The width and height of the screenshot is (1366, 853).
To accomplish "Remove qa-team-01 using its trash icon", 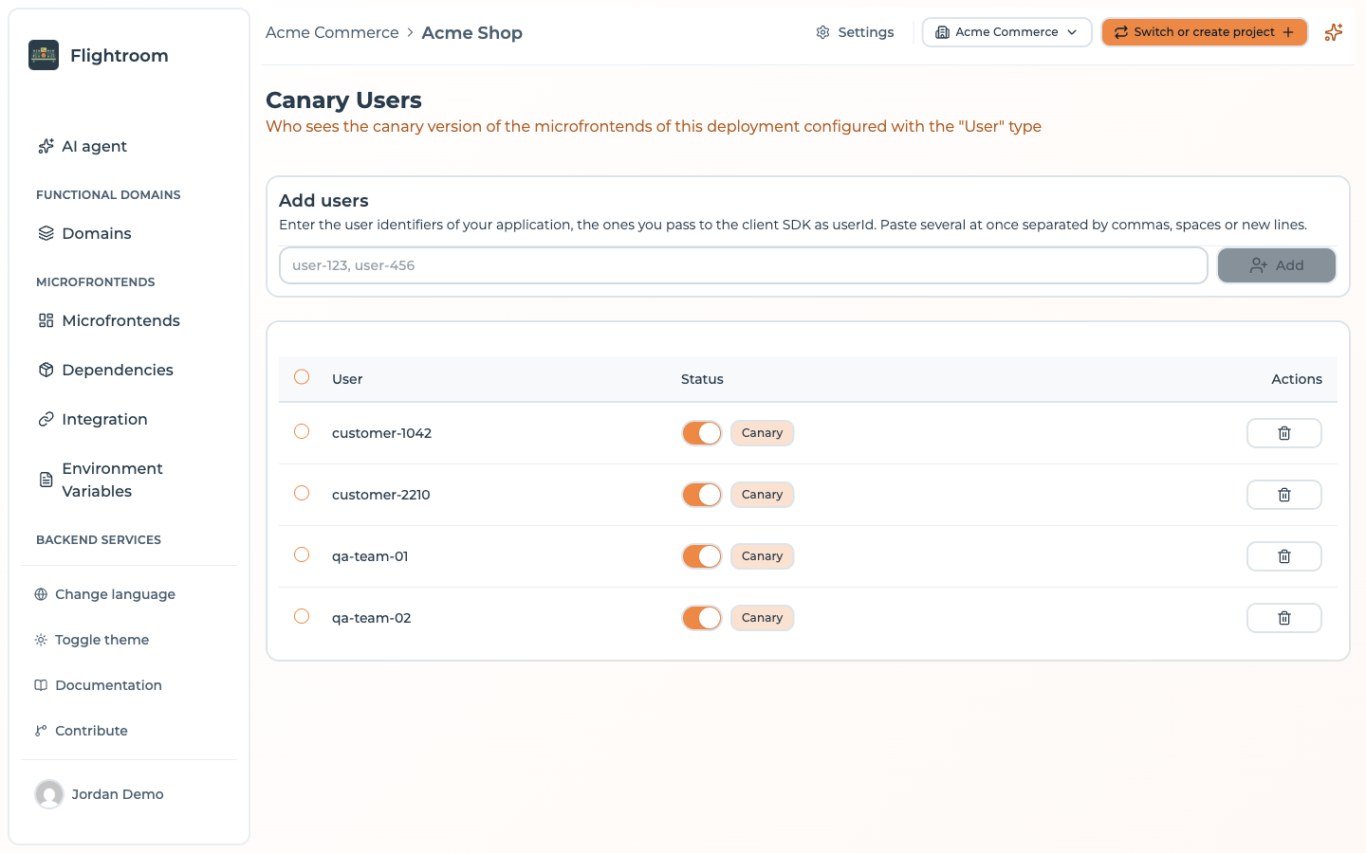I will tap(1284, 556).
